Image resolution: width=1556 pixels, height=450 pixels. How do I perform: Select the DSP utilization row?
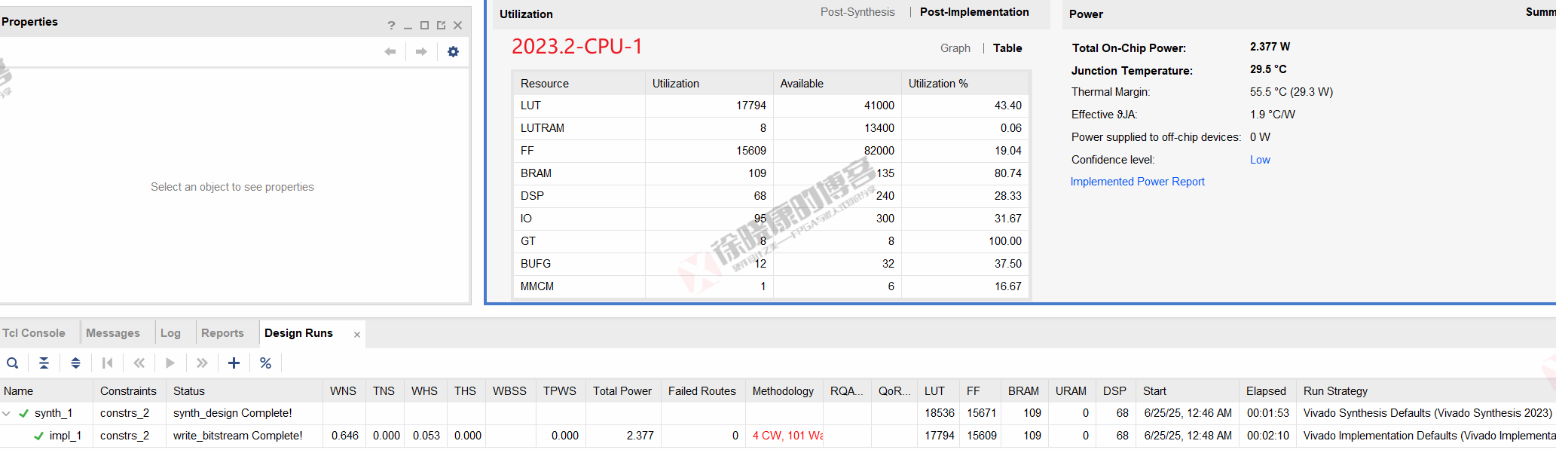coord(771,196)
